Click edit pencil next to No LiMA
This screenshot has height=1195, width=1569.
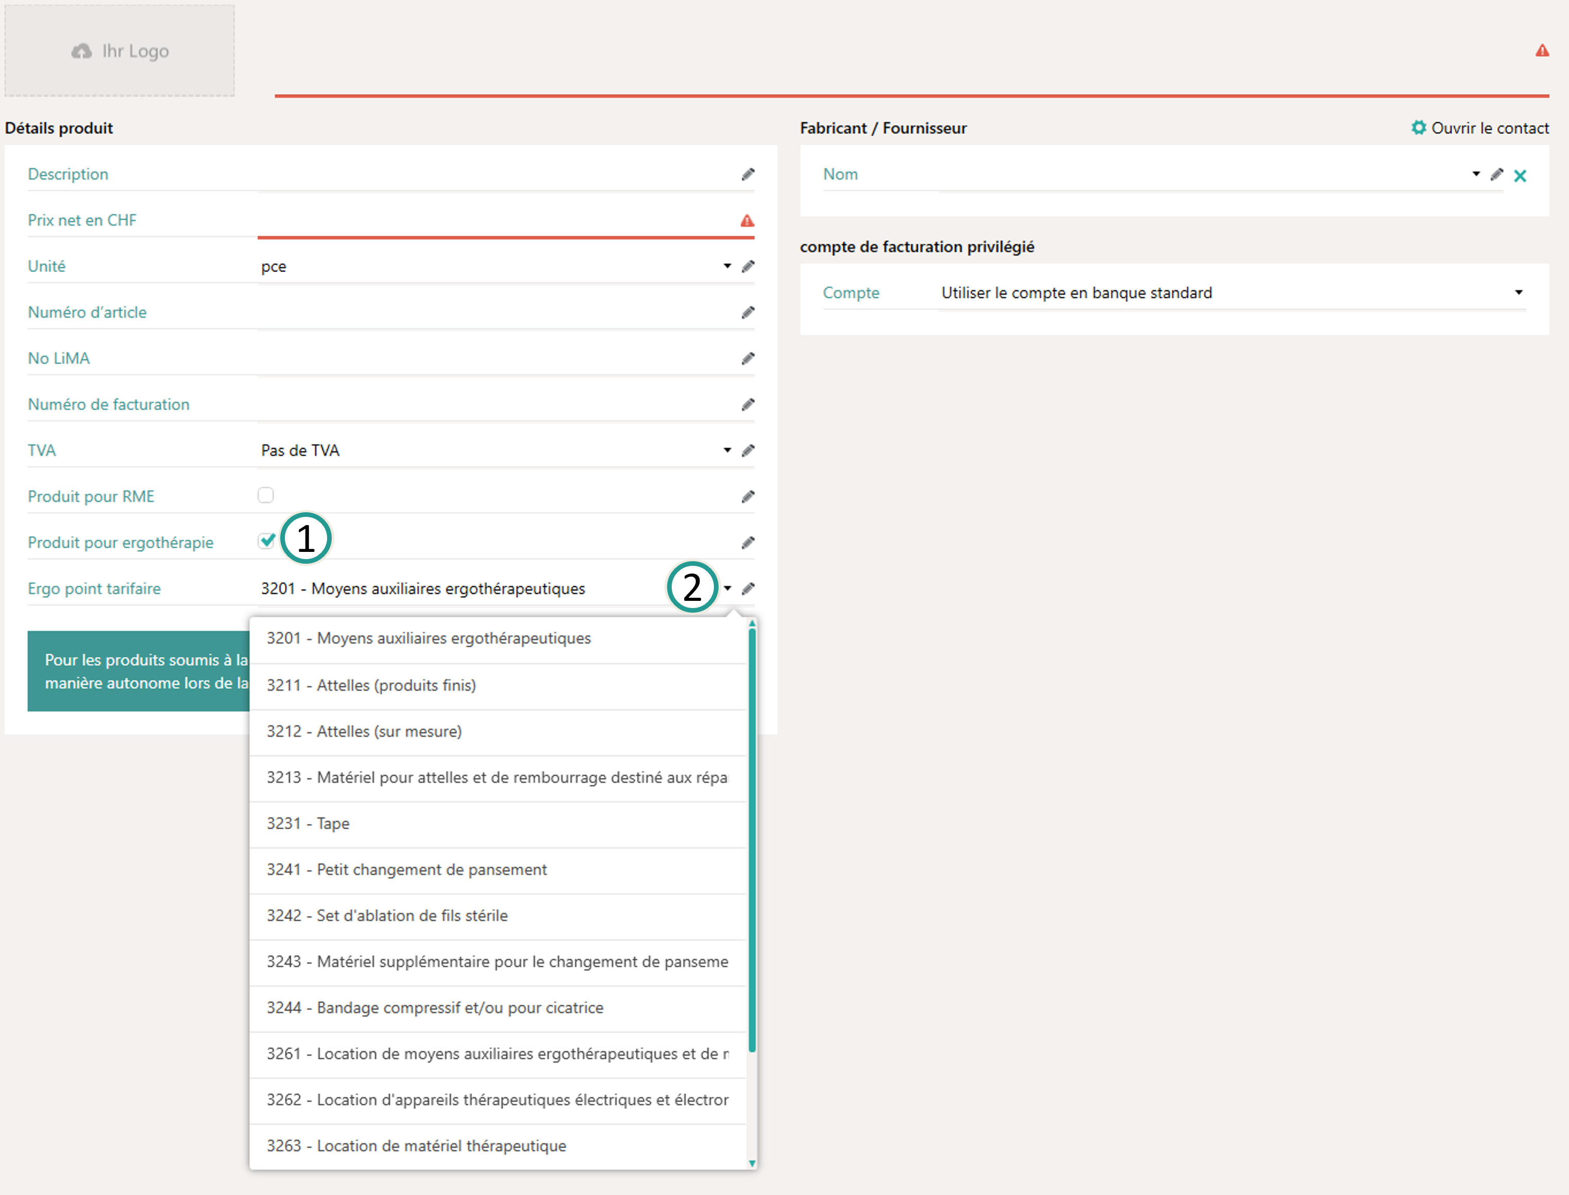point(747,359)
